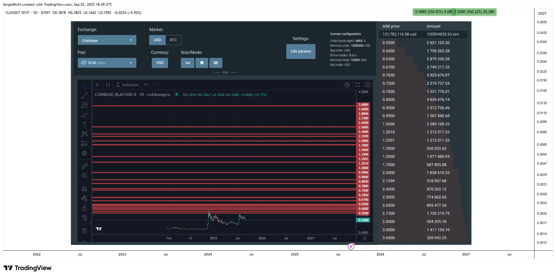This screenshot has width=556, height=277.
Task: Click the Edit params button
Action: [301, 51]
